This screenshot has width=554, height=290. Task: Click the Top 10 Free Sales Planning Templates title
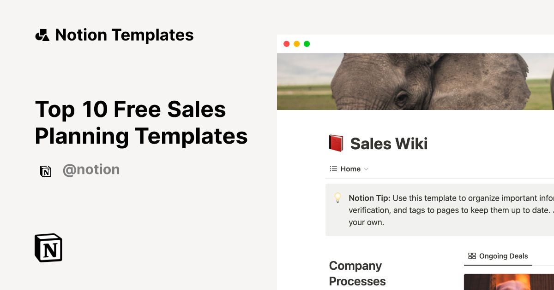click(x=141, y=122)
